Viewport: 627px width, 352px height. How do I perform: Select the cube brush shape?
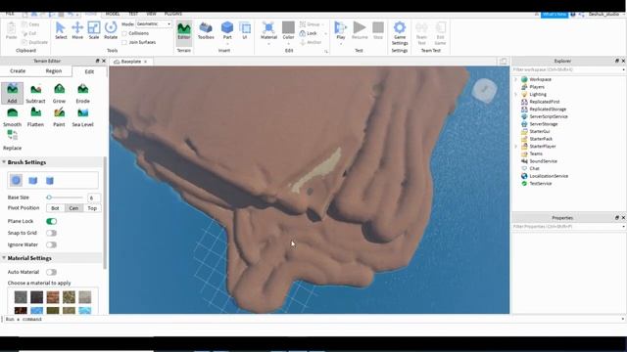32,180
